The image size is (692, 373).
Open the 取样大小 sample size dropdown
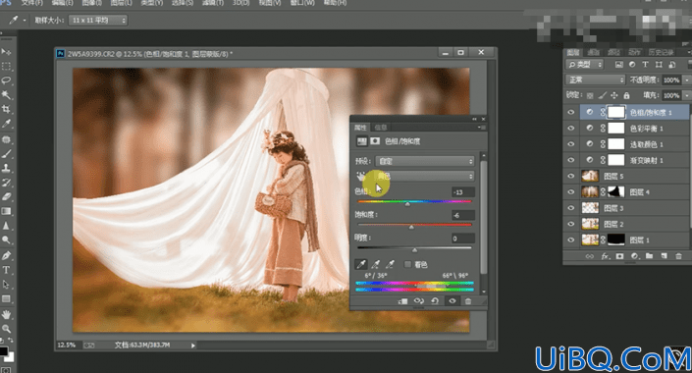click(x=98, y=21)
